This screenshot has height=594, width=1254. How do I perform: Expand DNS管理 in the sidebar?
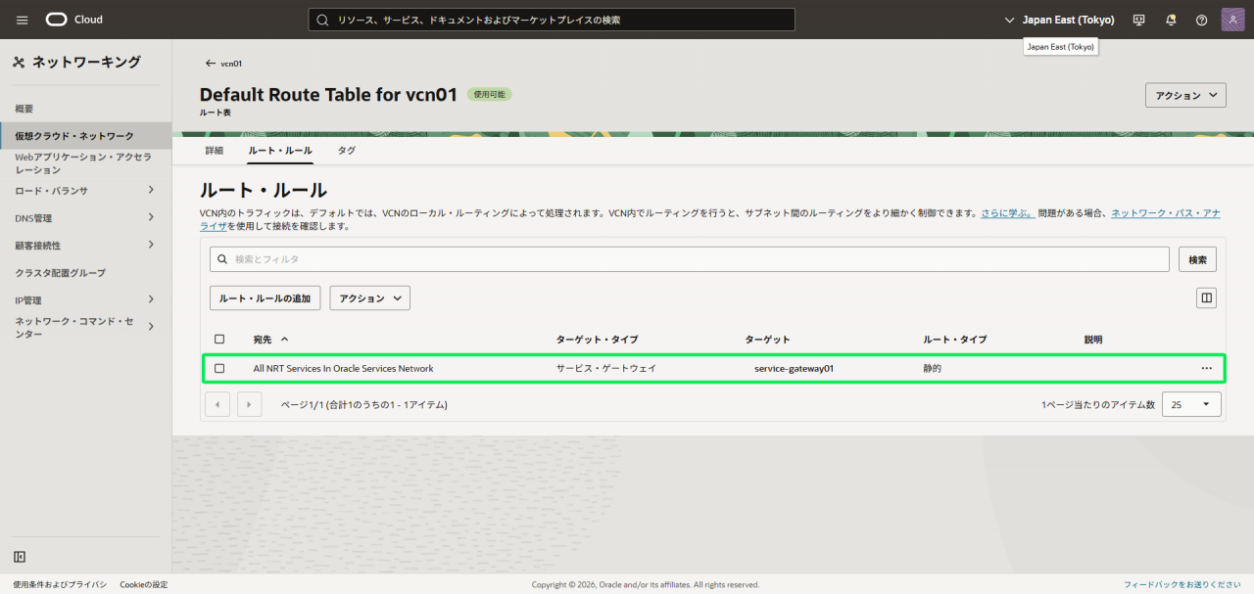(x=151, y=217)
